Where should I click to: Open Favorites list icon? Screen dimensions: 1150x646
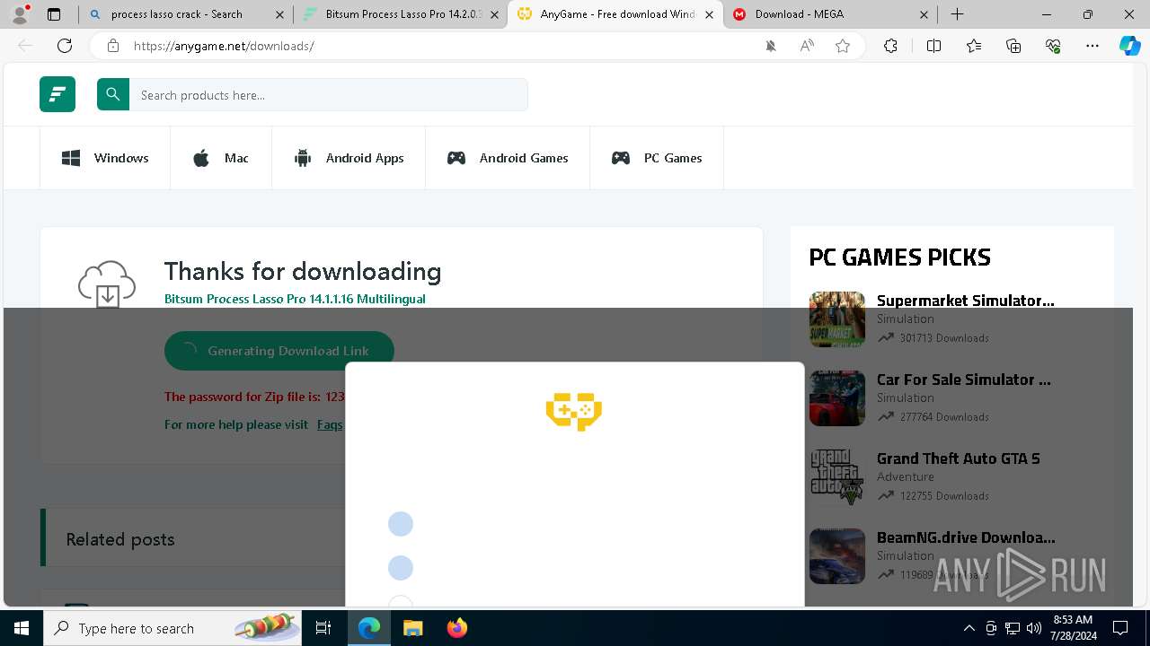(x=974, y=46)
